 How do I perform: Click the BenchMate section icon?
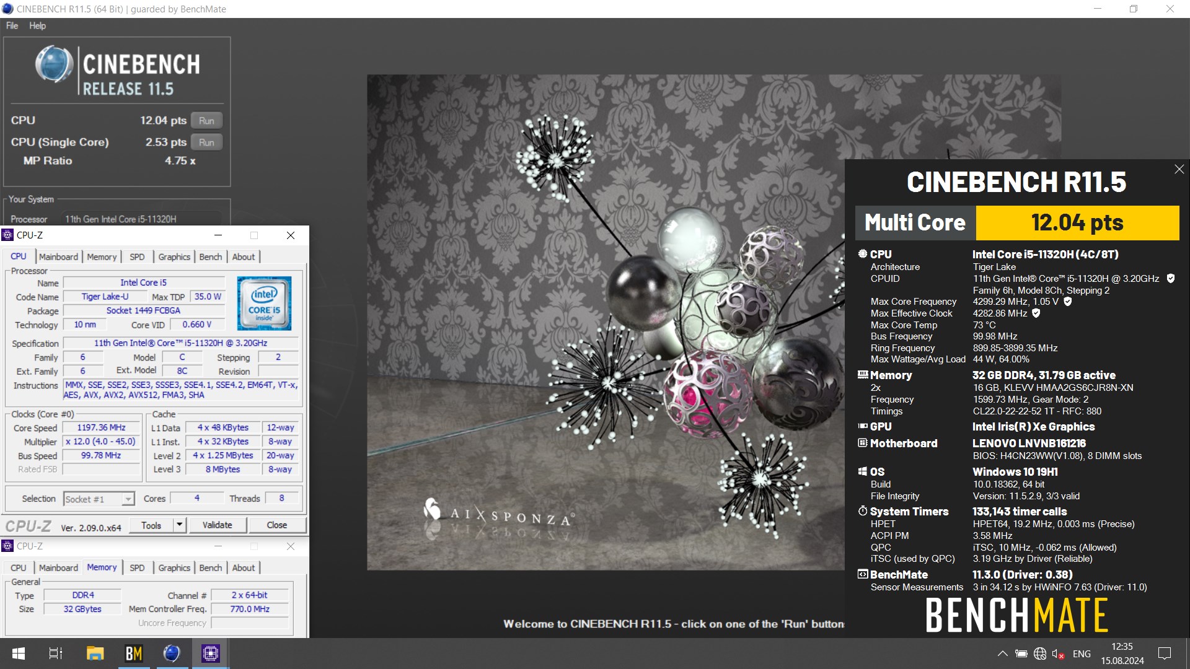click(x=862, y=574)
